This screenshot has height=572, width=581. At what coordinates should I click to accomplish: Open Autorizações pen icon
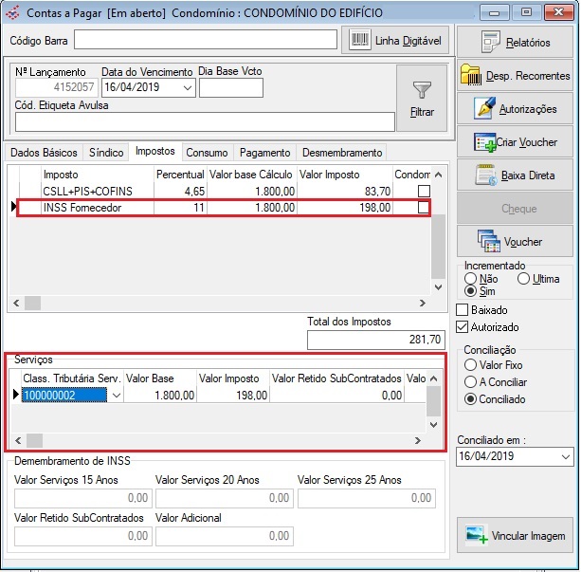(x=484, y=108)
